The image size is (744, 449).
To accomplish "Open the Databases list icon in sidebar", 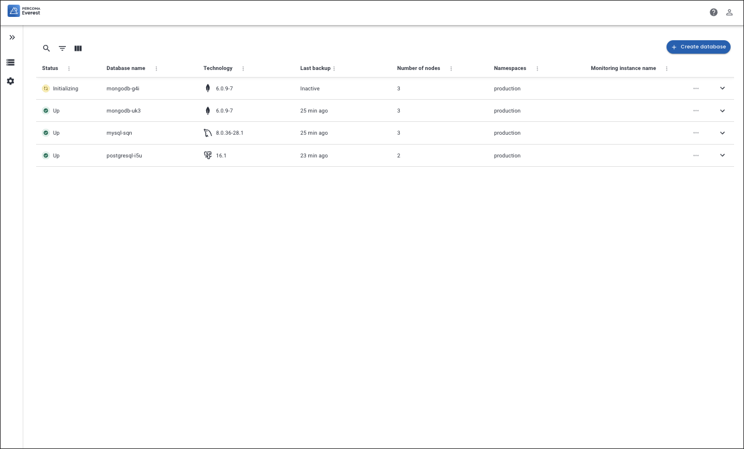I will click(10, 62).
